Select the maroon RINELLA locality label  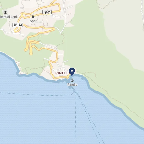(x=63, y=73)
